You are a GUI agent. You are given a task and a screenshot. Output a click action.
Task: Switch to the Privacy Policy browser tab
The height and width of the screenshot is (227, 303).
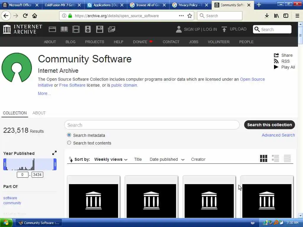pyautogui.click(x=190, y=5)
